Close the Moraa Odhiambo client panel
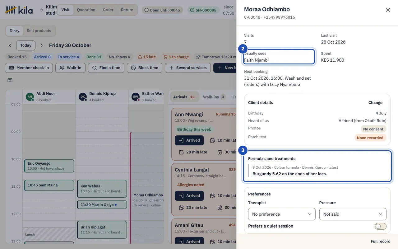Viewport: 398px width, 249px height. [388, 10]
